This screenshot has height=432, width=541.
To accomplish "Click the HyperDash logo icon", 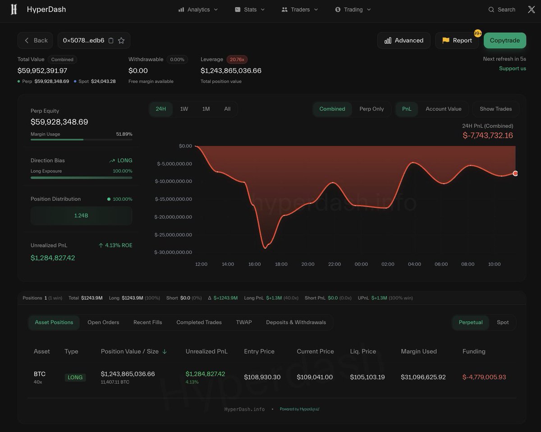I will (x=14, y=9).
